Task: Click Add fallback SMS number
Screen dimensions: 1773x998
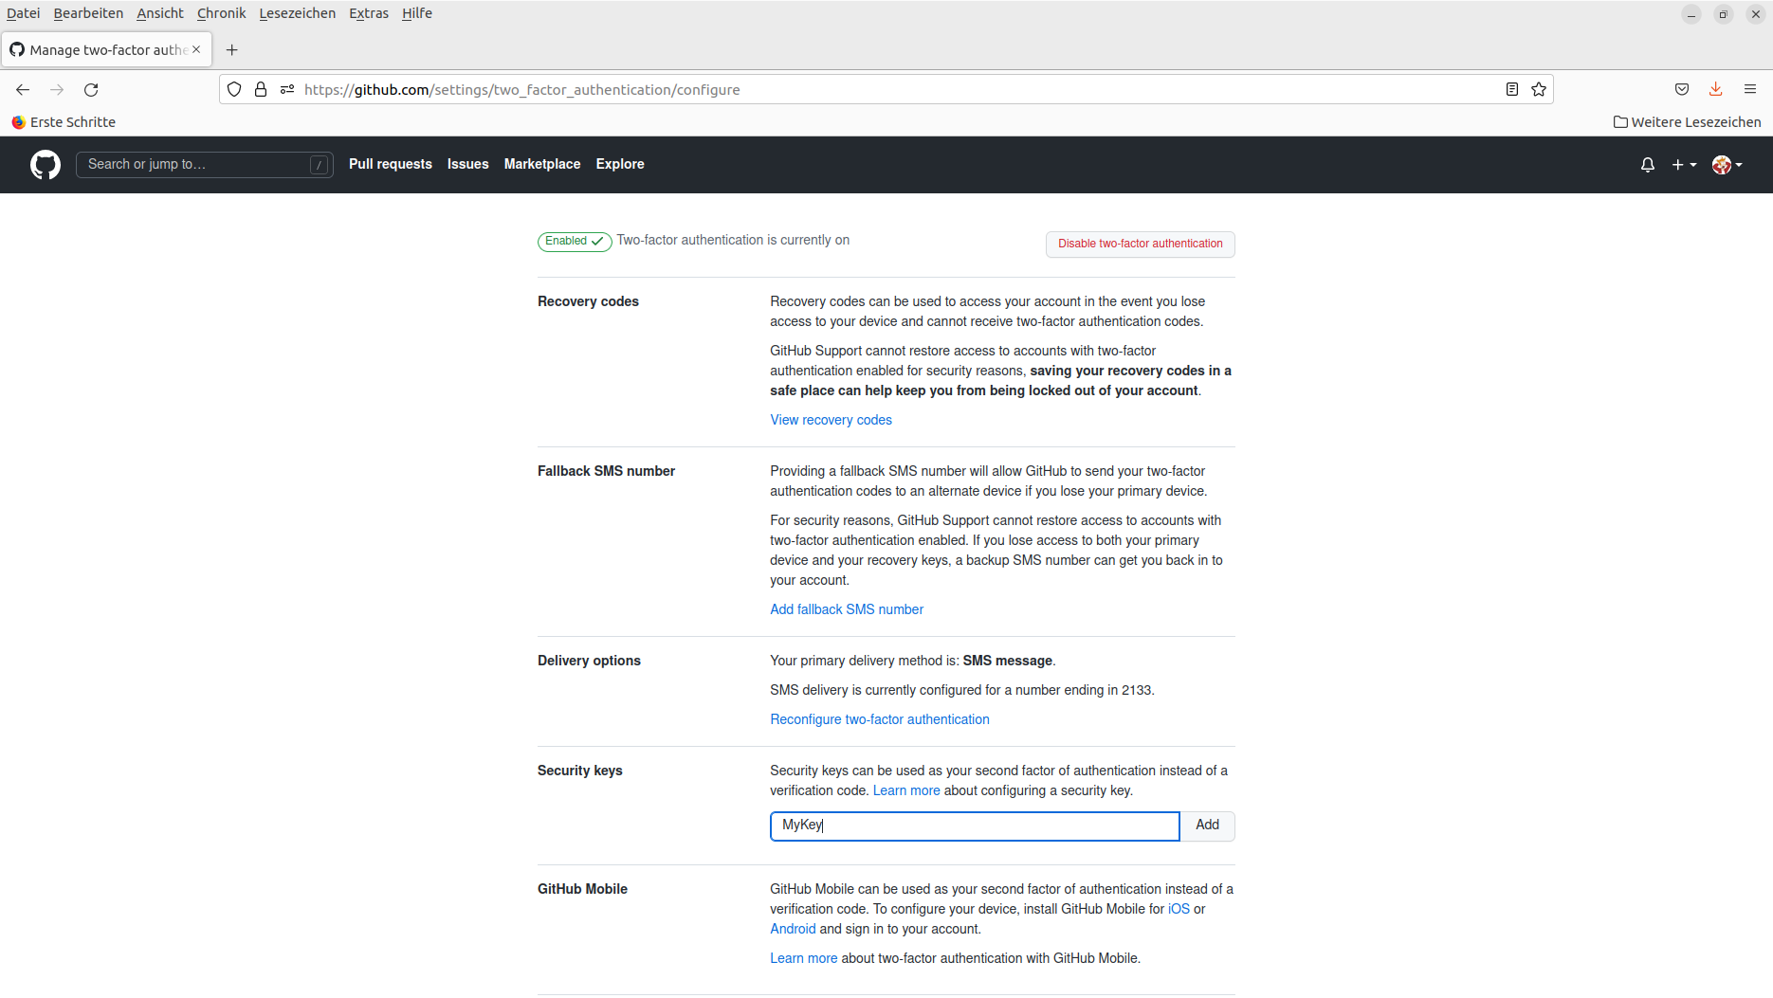Action: (x=847, y=609)
